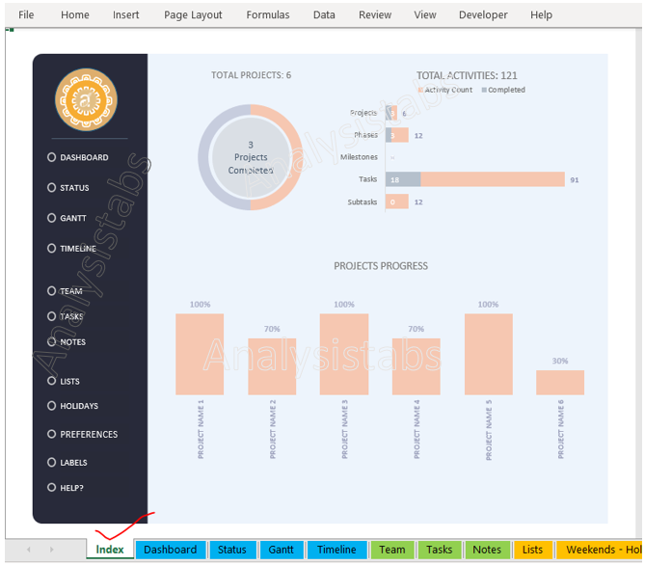Open the File menu
The image size is (645, 565).
tap(26, 14)
